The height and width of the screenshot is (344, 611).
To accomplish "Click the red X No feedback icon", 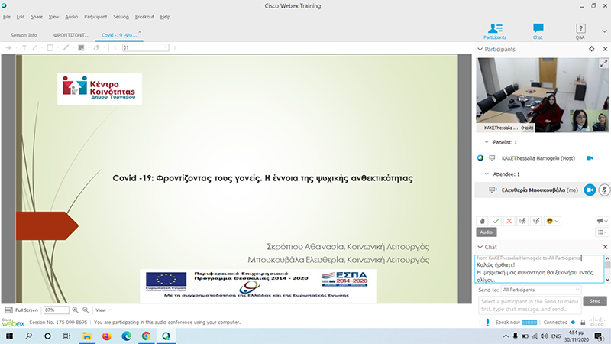I will [508, 221].
